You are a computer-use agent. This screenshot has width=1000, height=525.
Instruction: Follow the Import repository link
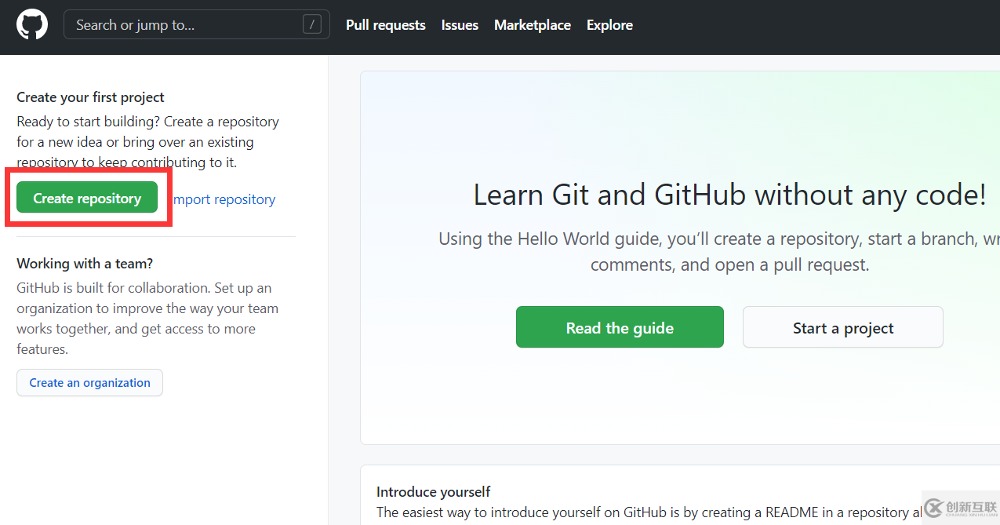click(224, 199)
